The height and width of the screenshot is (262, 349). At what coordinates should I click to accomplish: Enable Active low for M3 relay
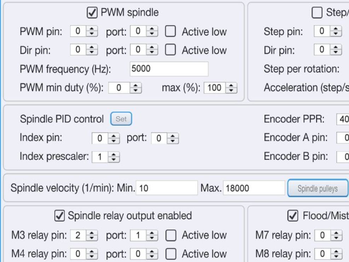pos(170,235)
